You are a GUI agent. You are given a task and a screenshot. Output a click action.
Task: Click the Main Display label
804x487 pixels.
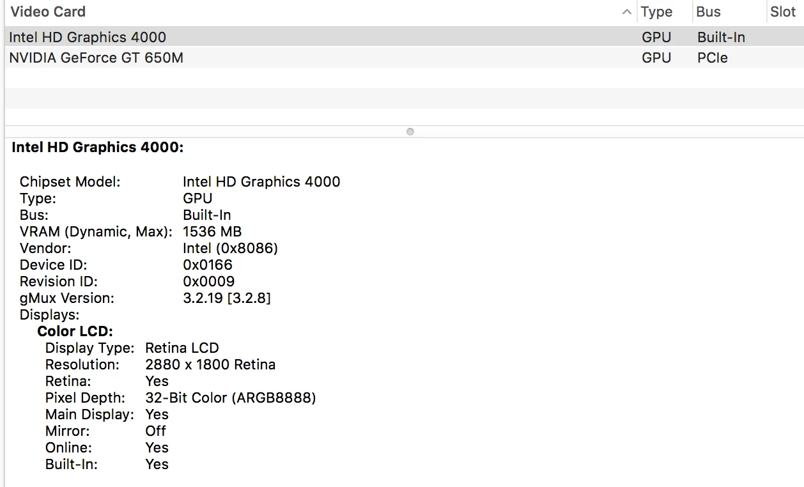89,414
